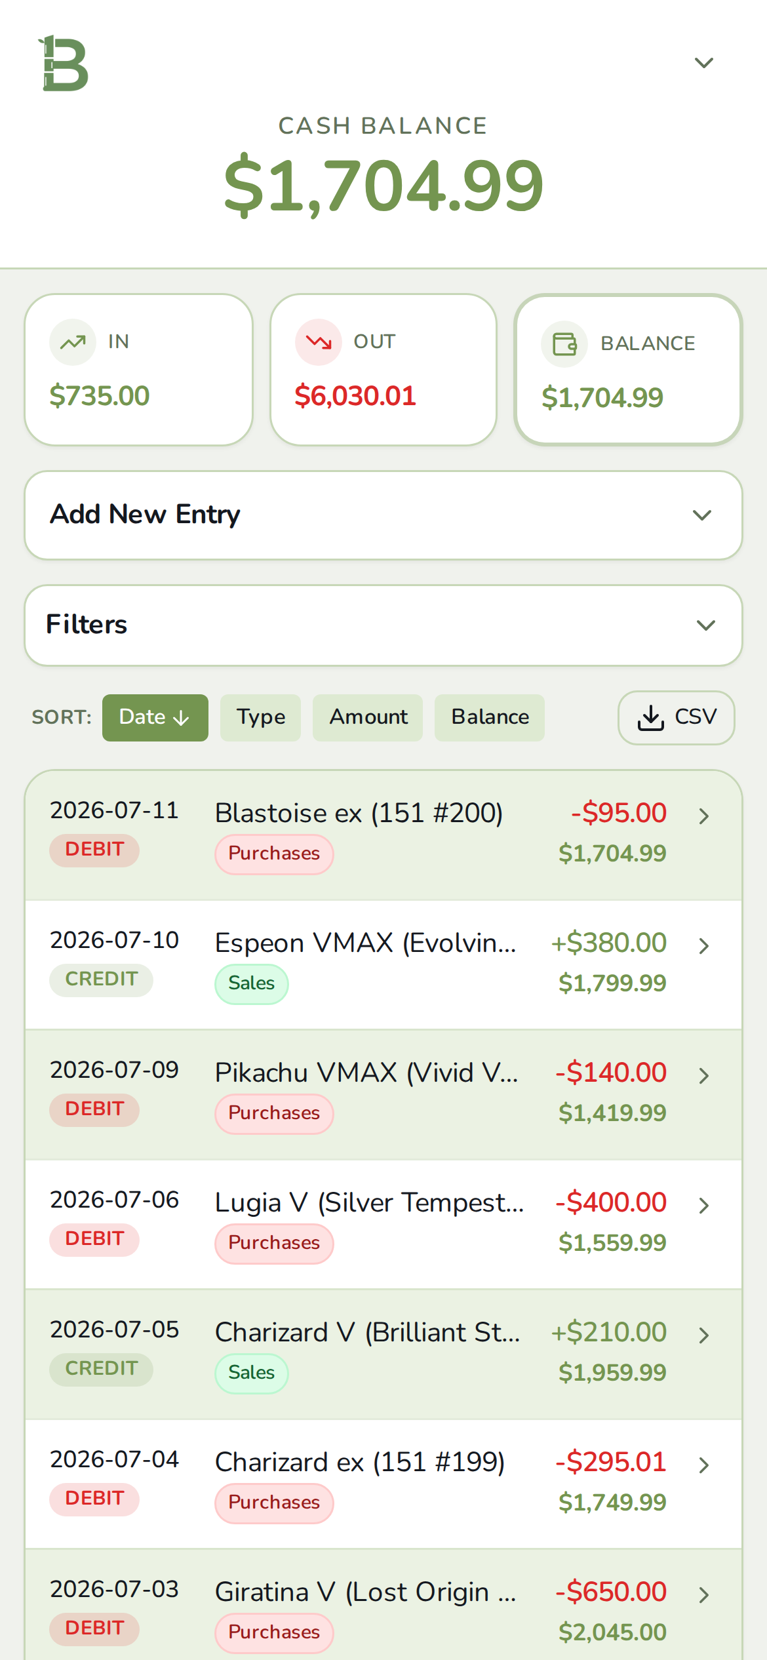
Task: Click the Blastoise ex (151 #200) title
Action: click(x=359, y=813)
